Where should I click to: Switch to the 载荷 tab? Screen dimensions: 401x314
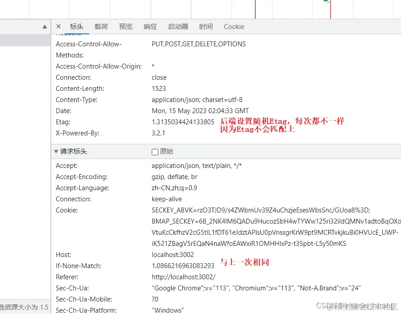click(x=101, y=27)
